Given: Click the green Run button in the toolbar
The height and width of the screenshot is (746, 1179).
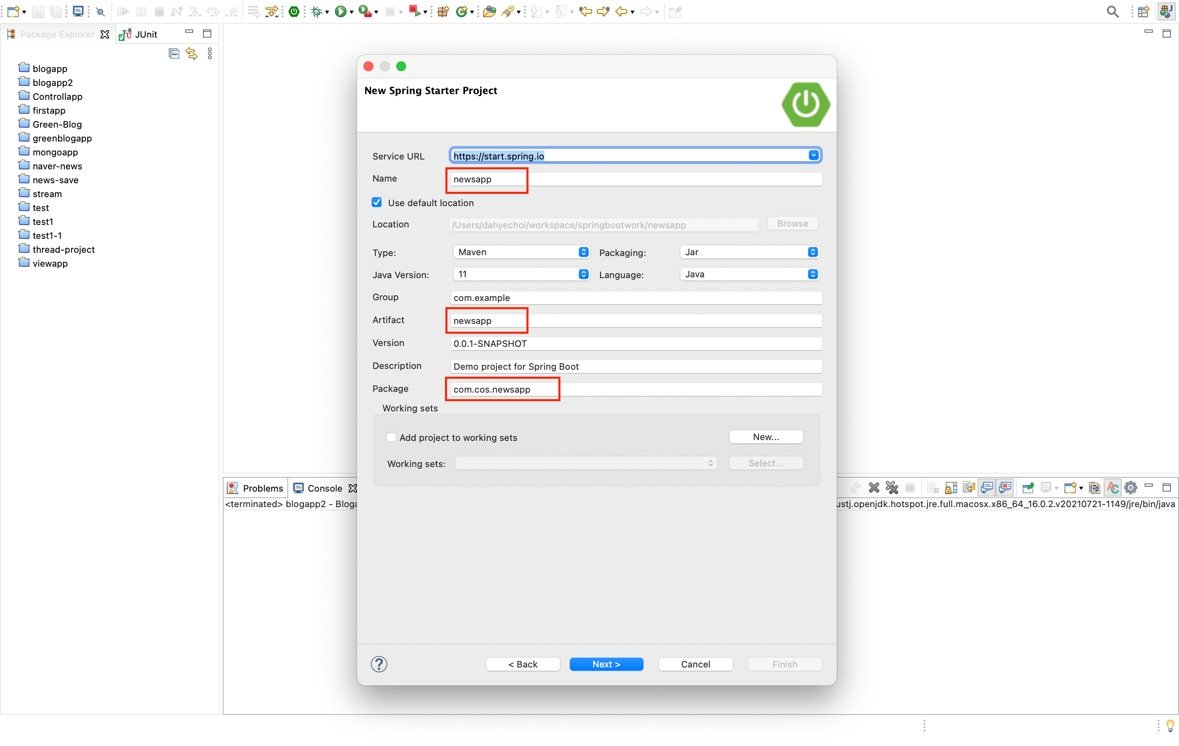Looking at the screenshot, I should pyautogui.click(x=340, y=11).
